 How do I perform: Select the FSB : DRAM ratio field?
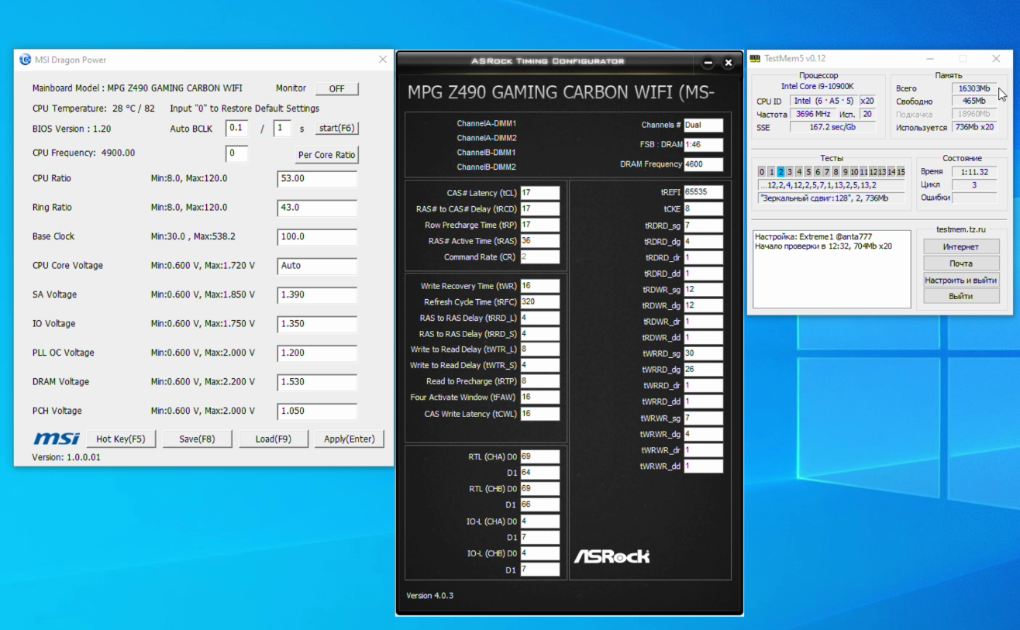[x=703, y=145]
